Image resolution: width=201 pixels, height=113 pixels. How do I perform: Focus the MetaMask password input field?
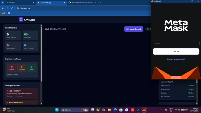[176, 43]
